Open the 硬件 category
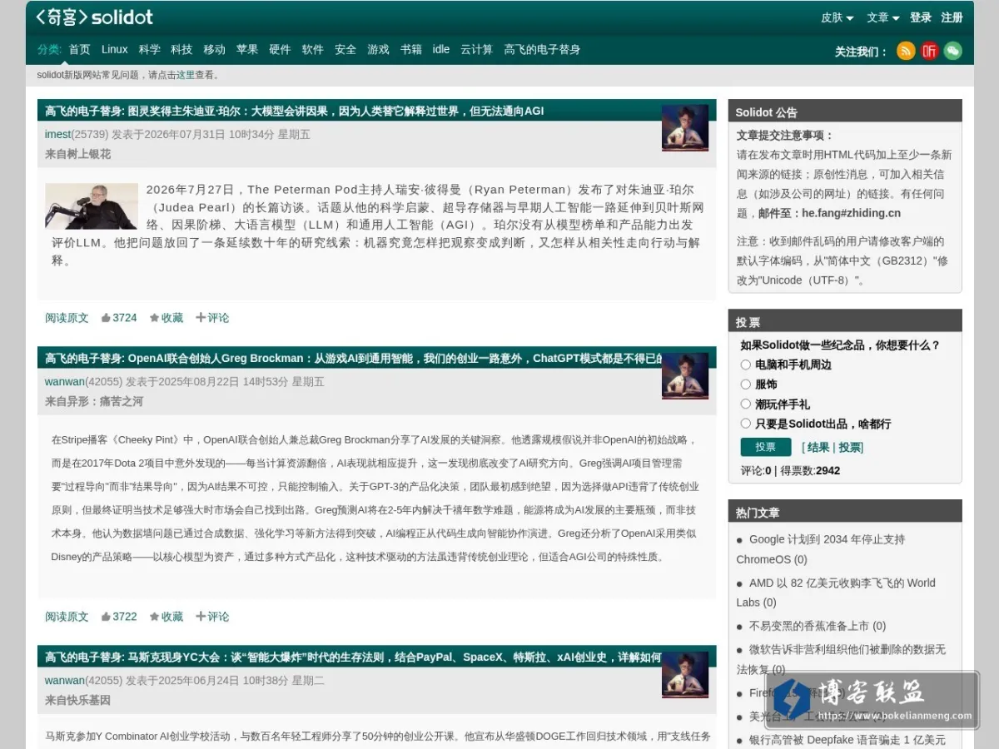The height and width of the screenshot is (749, 999). click(280, 49)
